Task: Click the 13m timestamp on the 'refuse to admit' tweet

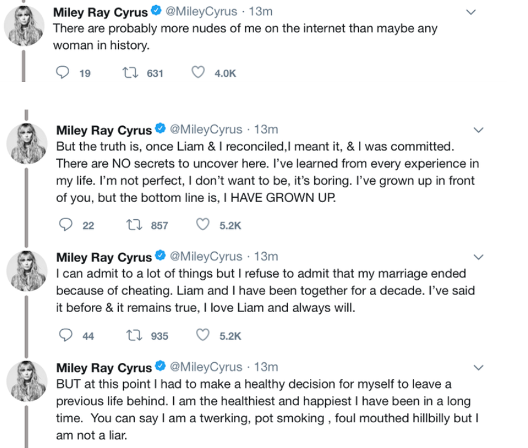Action: point(266,256)
